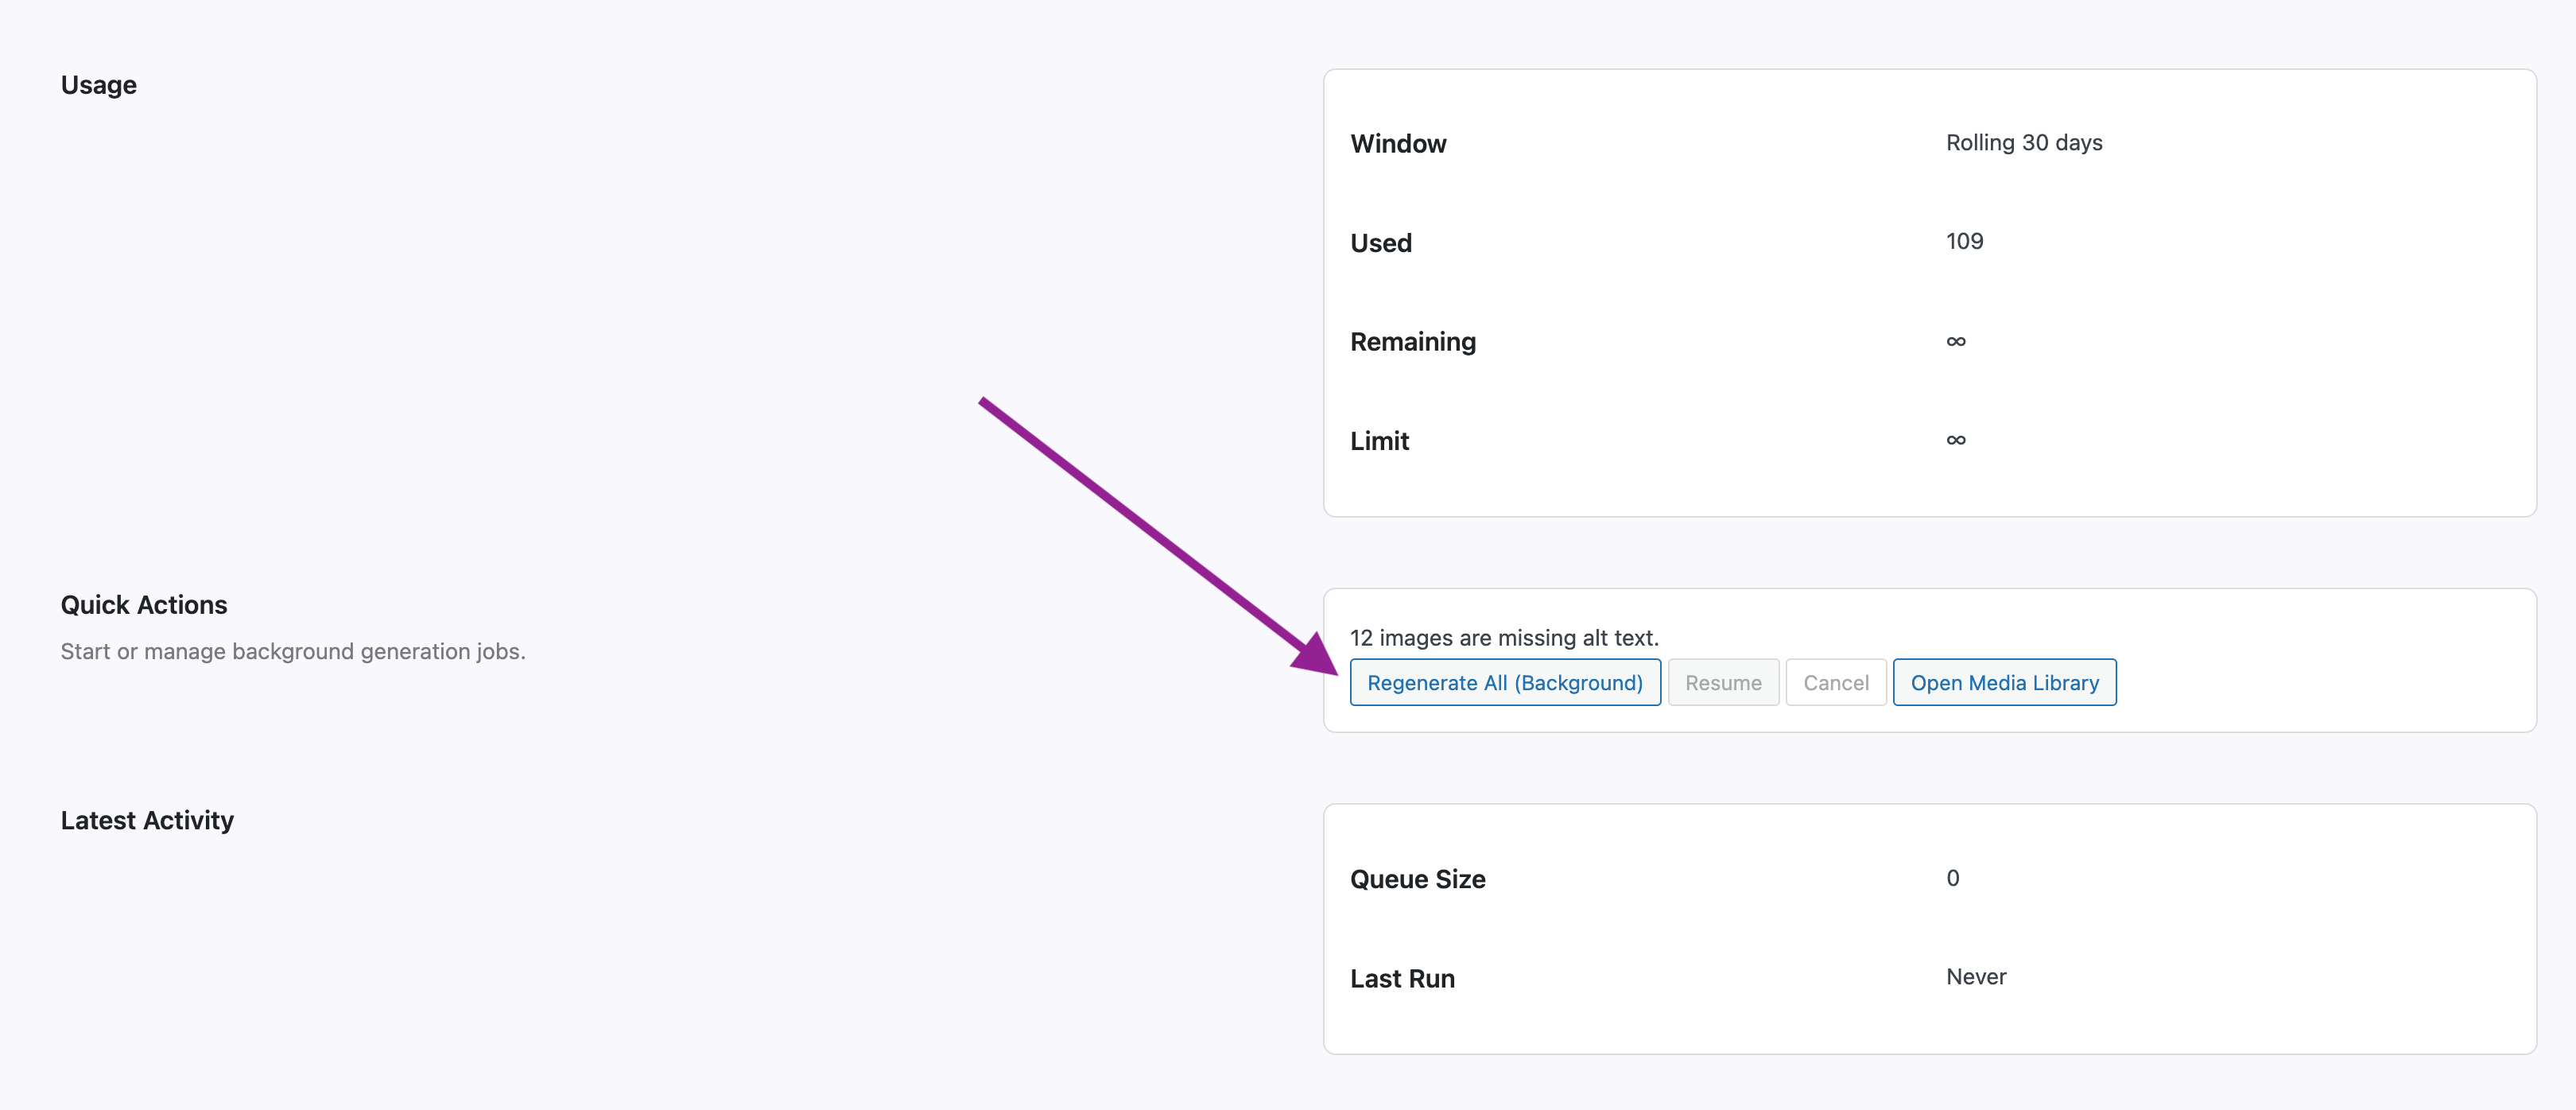Click the Never value beside Last Run
2576x1110 pixels.
(1975, 977)
